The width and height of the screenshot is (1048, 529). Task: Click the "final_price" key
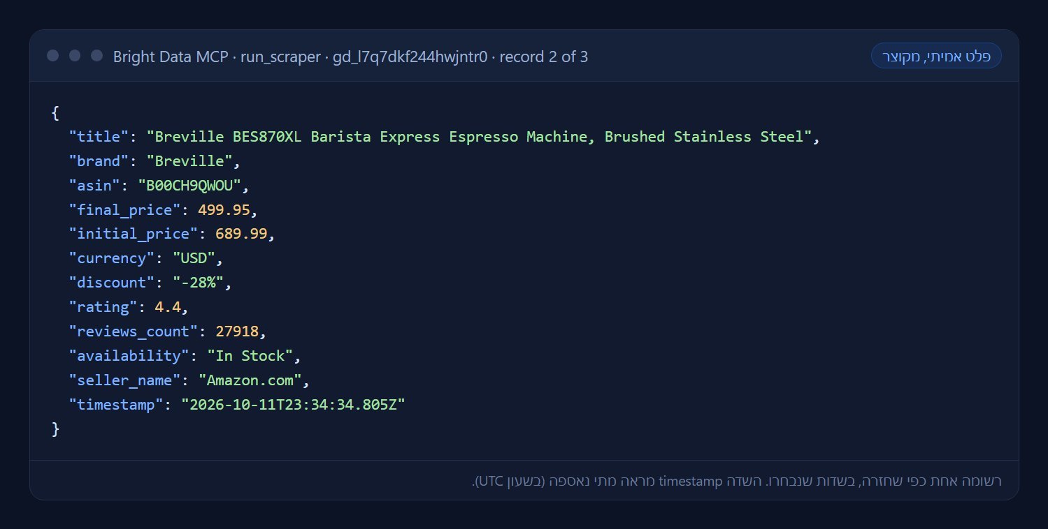(124, 210)
